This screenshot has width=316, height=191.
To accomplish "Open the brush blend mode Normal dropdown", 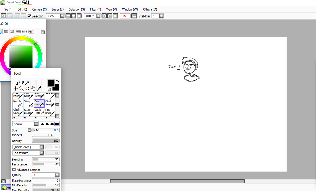I will (x=36, y=124).
